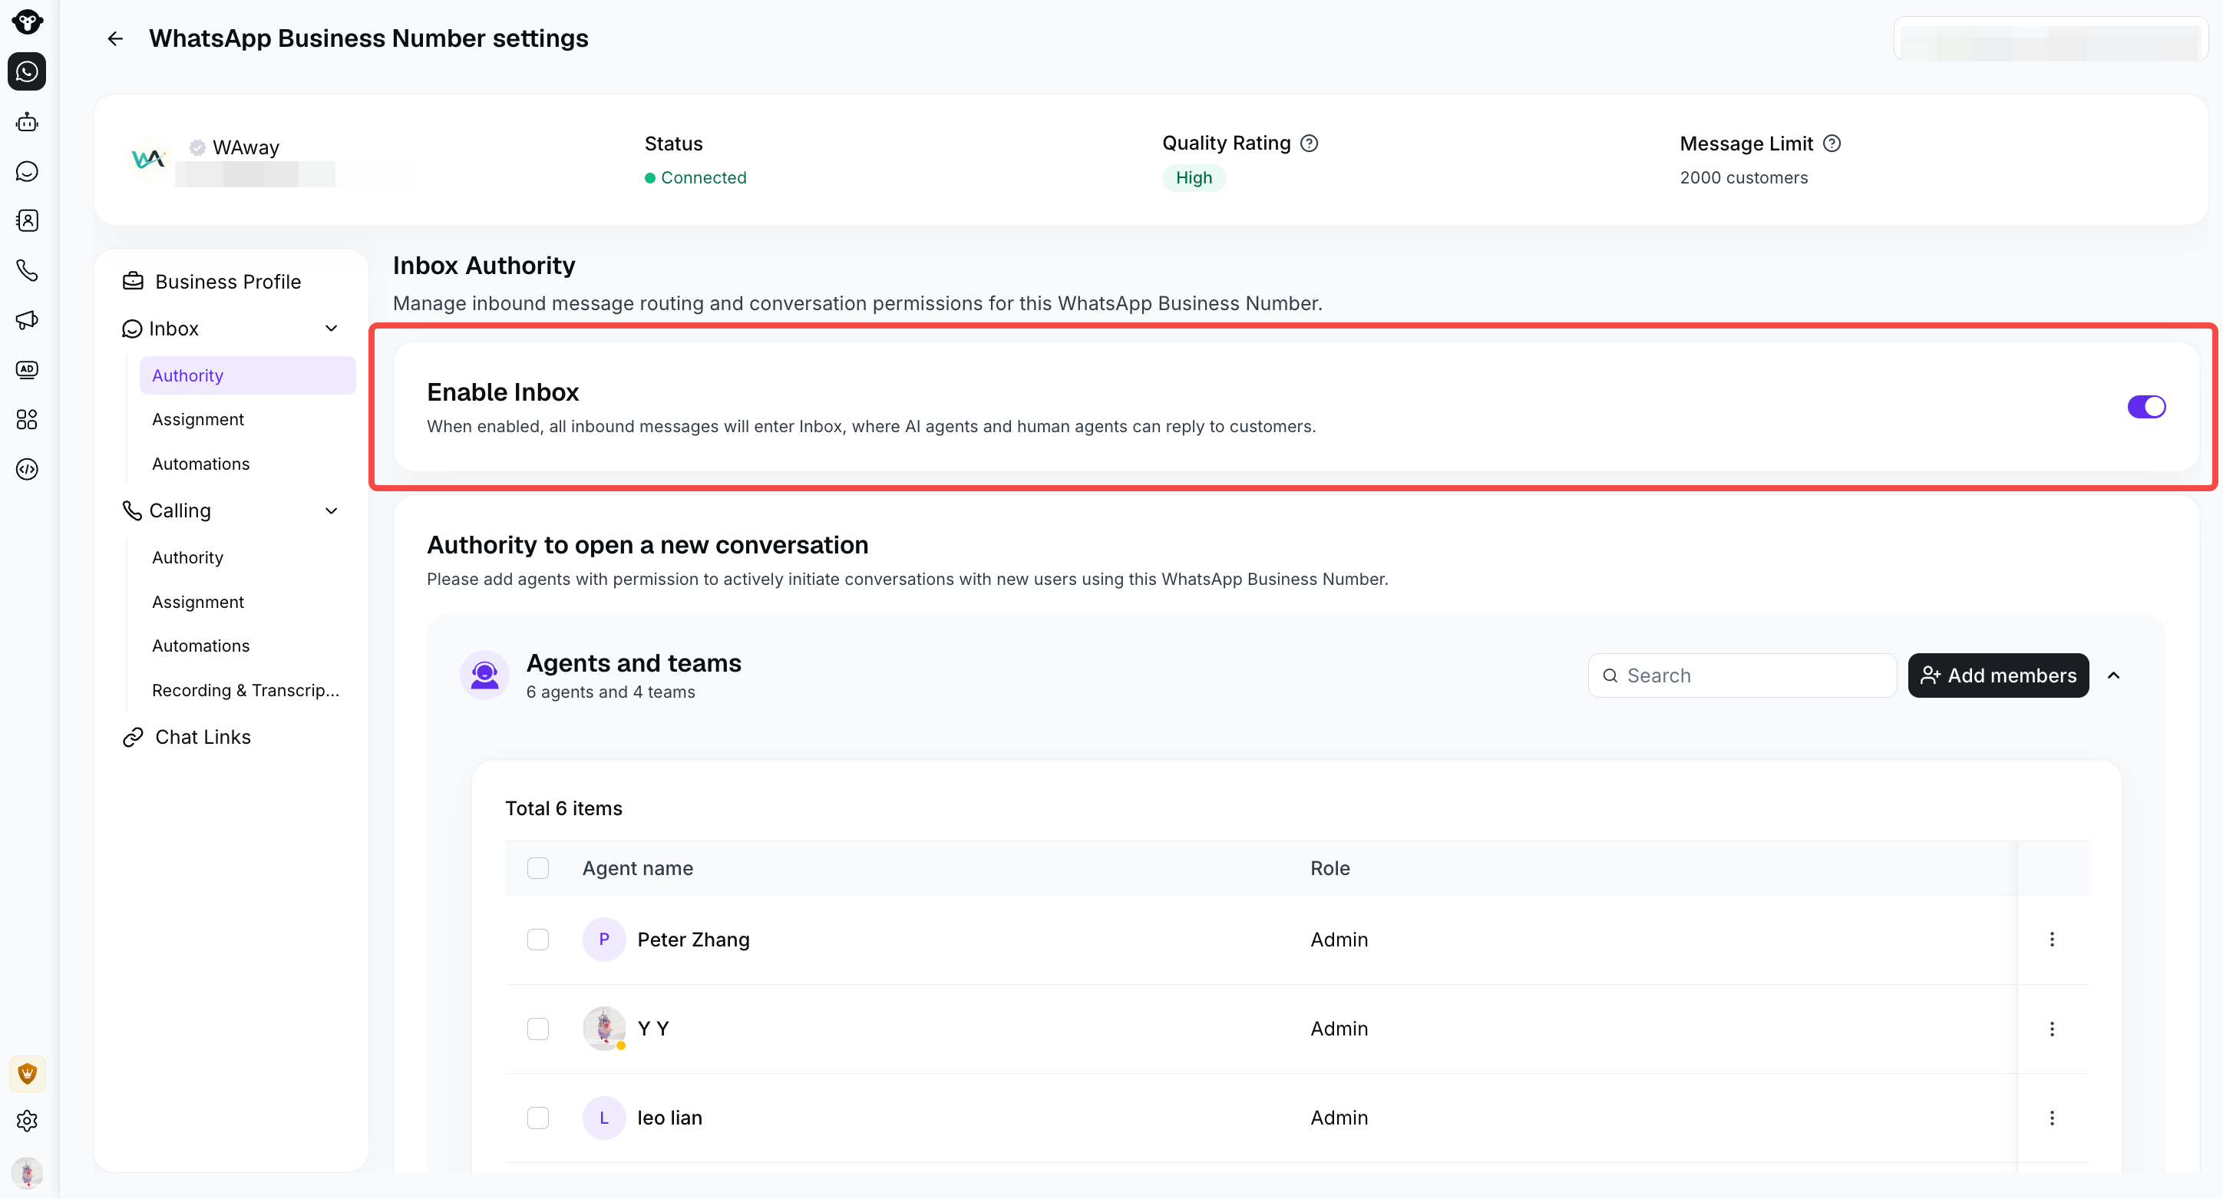Collapse the Agents and teams panel
This screenshot has height=1199, width=2223.
click(x=2113, y=676)
